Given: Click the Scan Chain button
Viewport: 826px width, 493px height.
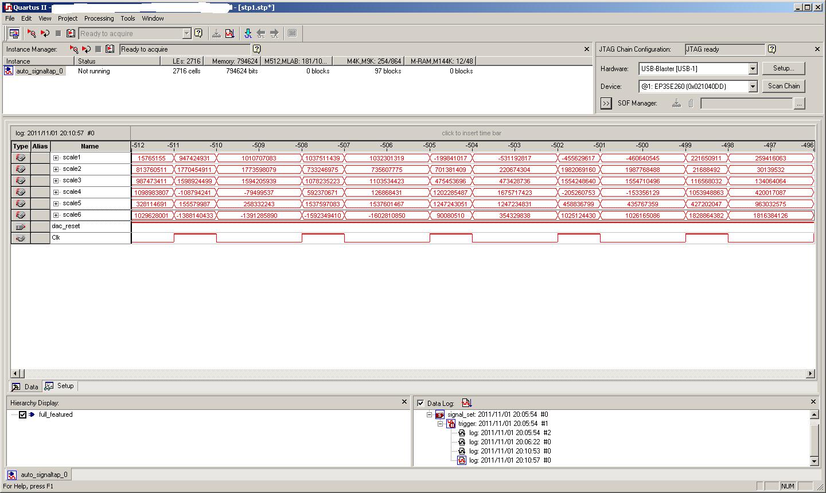Looking at the screenshot, I should [x=784, y=86].
